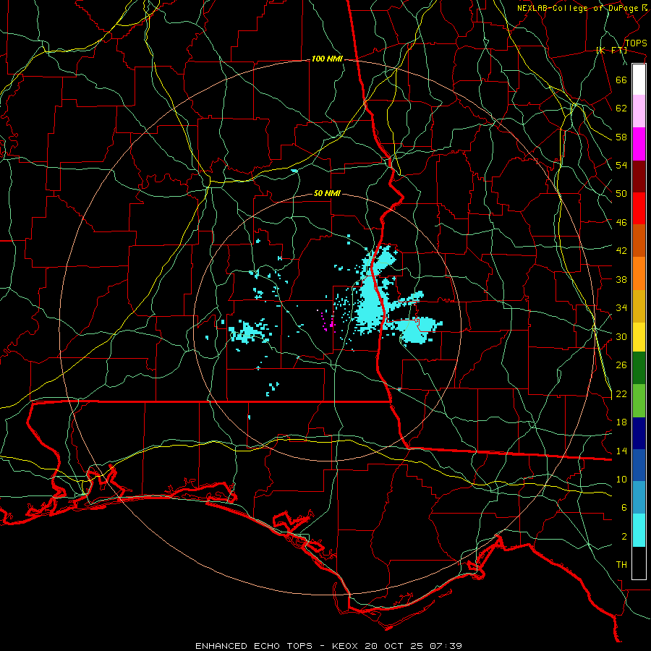This screenshot has width=651, height=651.
Task: Select the bright magenta legend swatch
Action: tap(639, 144)
